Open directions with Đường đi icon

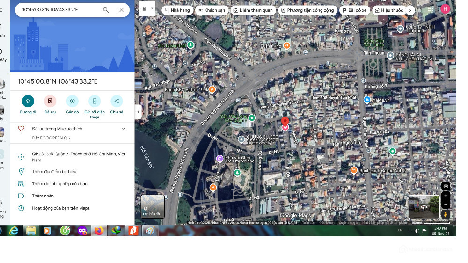coord(28,101)
